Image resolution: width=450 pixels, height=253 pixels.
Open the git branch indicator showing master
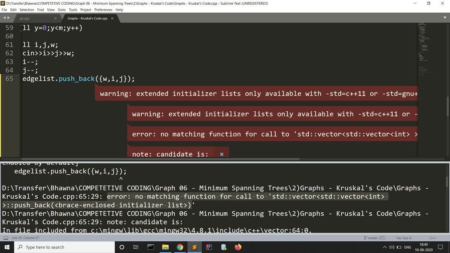pyautogui.click(x=373, y=238)
